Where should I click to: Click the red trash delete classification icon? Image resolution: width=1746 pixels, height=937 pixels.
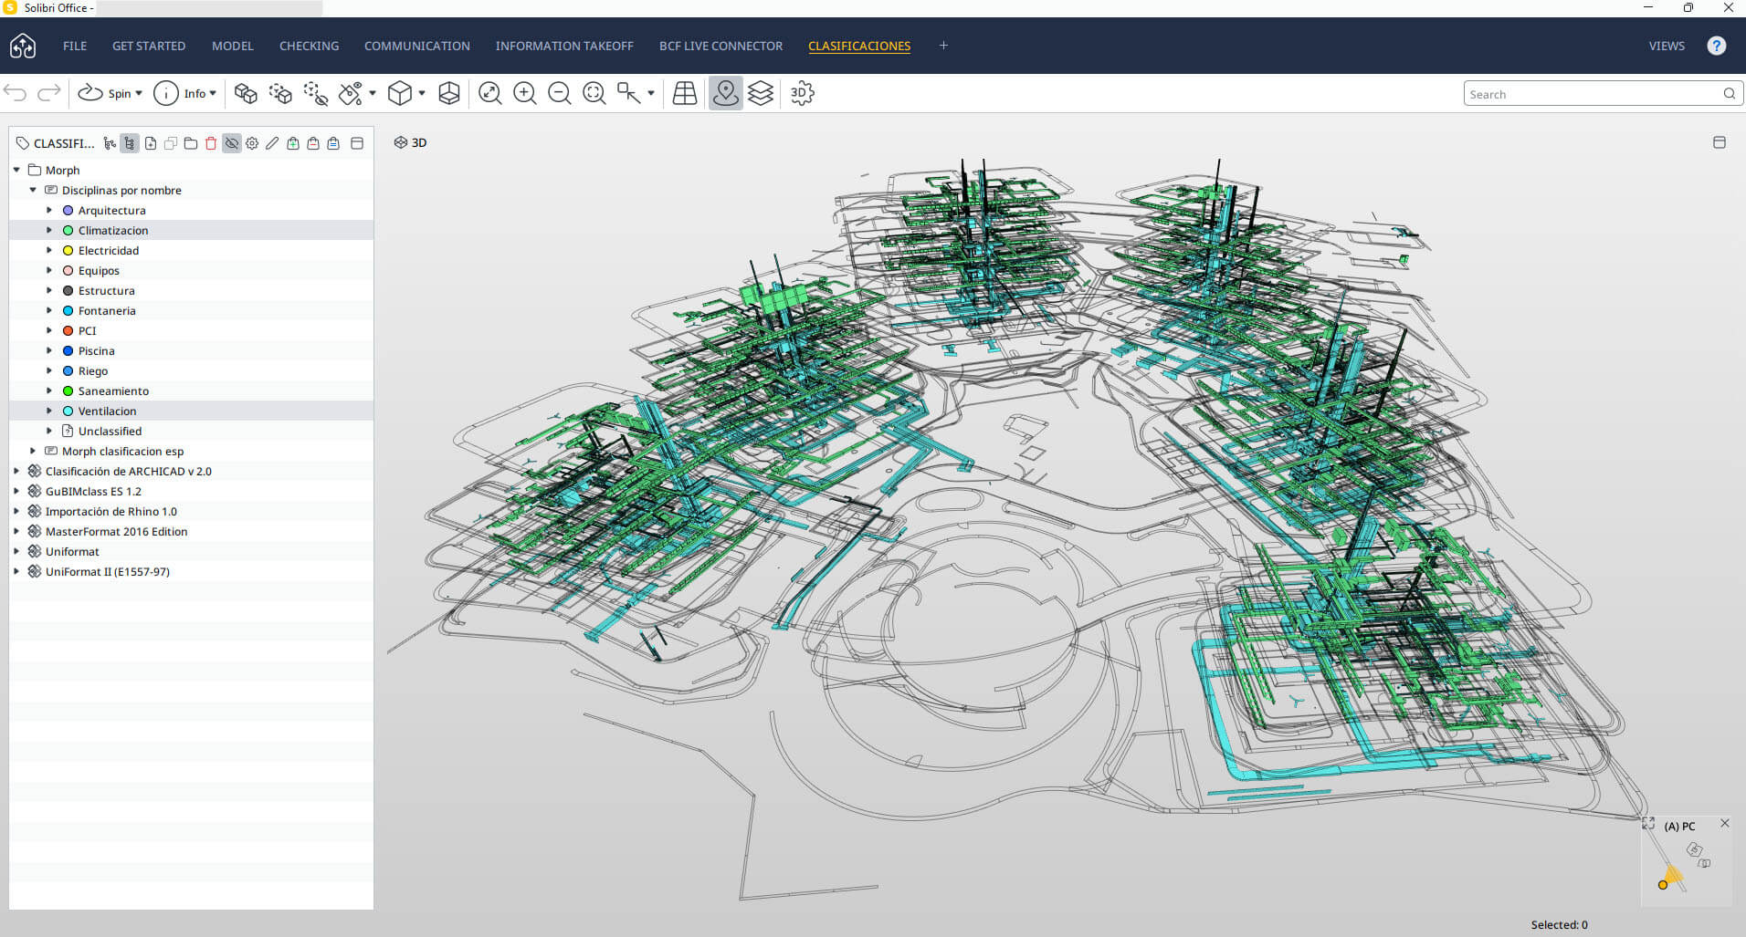[x=211, y=143]
